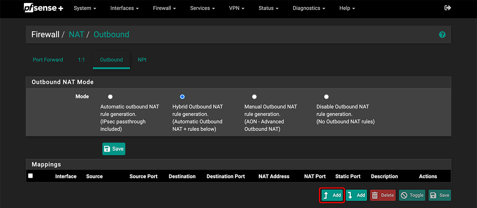Expand the System menu
This screenshot has width=477, height=208.
point(85,8)
